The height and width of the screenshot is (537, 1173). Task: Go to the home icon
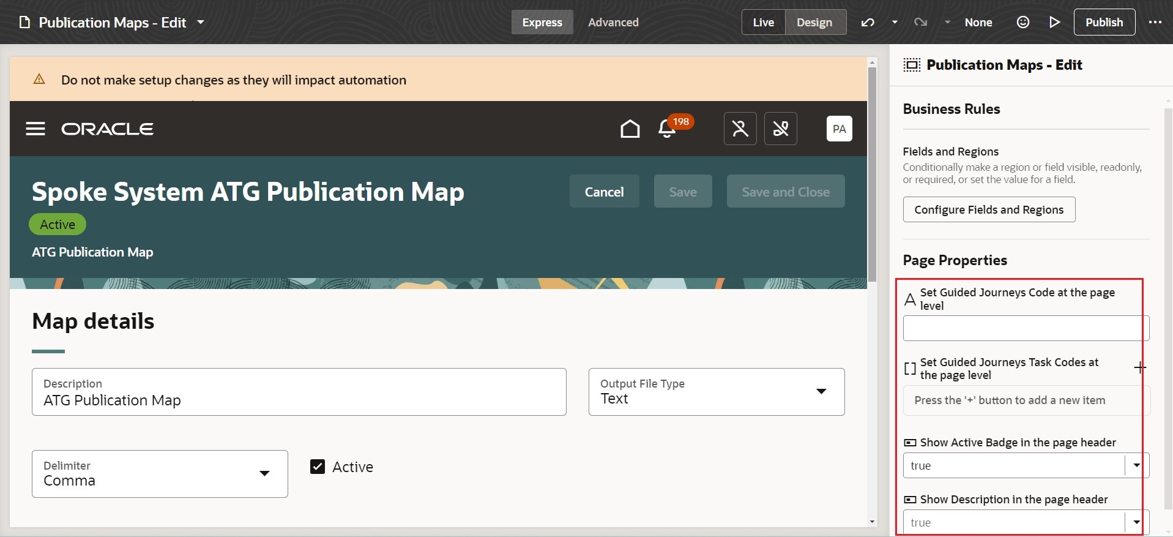[630, 129]
